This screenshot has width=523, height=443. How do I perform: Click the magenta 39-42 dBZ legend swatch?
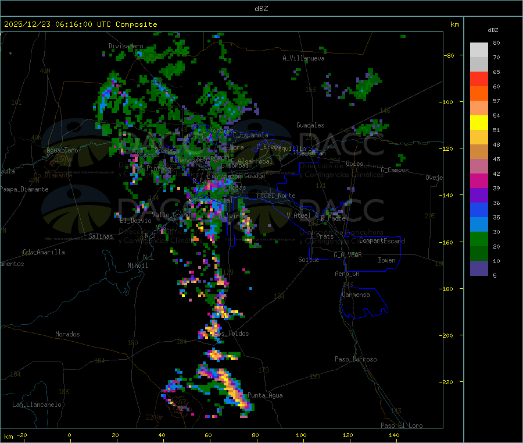coord(479,180)
